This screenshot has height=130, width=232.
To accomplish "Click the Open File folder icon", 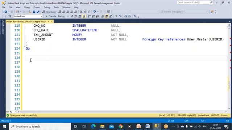I will pyautogui.click(x=30, y=12).
